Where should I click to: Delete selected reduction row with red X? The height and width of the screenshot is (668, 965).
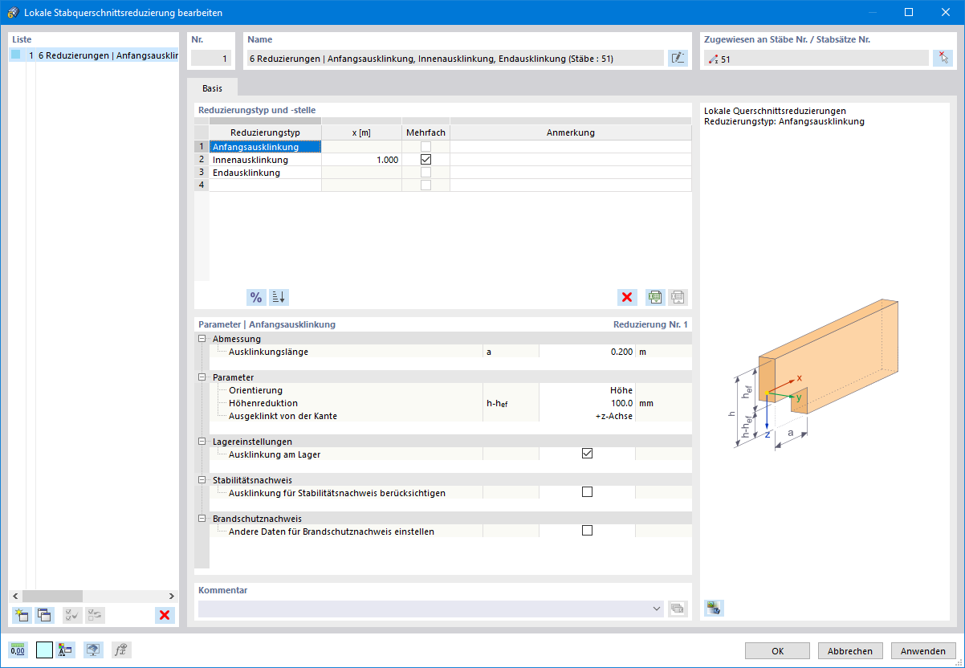pos(627,297)
